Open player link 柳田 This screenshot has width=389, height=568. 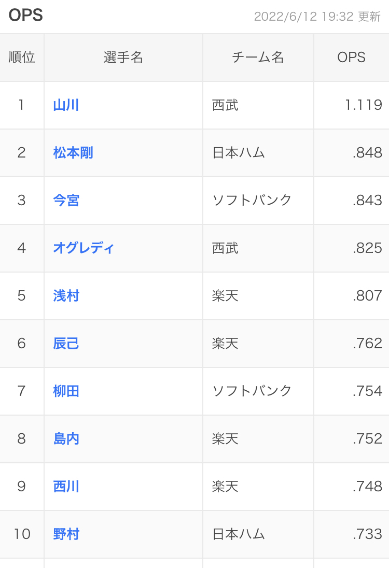pyautogui.click(x=66, y=391)
